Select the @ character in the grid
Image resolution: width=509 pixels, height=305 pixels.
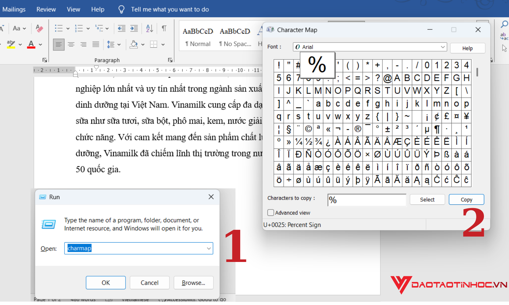coord(387,78)
